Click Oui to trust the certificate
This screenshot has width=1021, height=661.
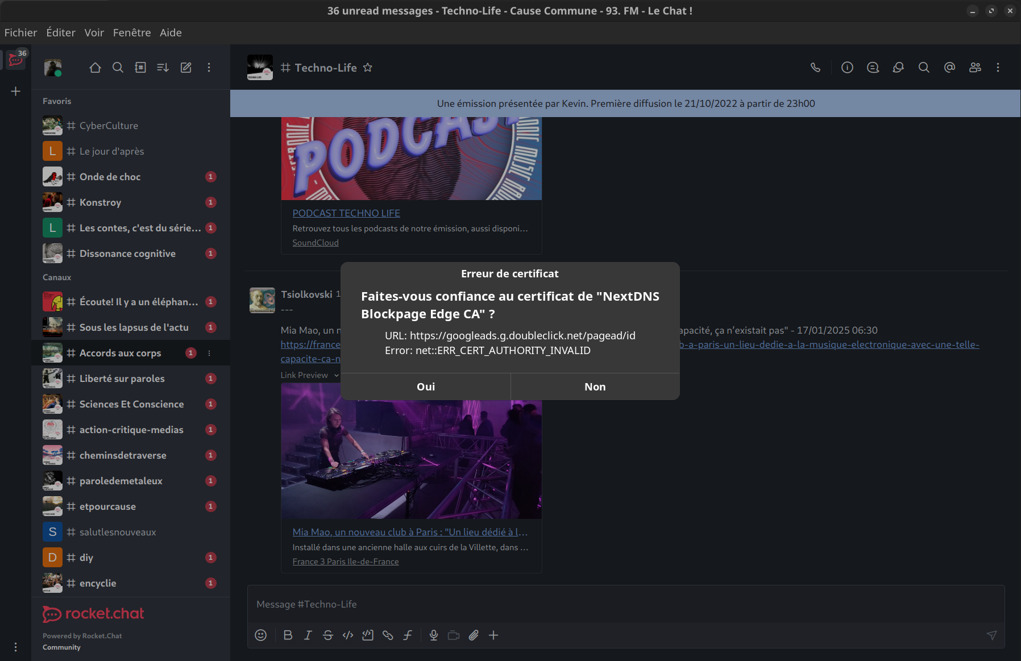(x=425, y=386)
